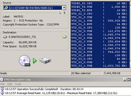Minimize the DVD Decrypter Log window

pyautogui.click(x=125, y=79)
